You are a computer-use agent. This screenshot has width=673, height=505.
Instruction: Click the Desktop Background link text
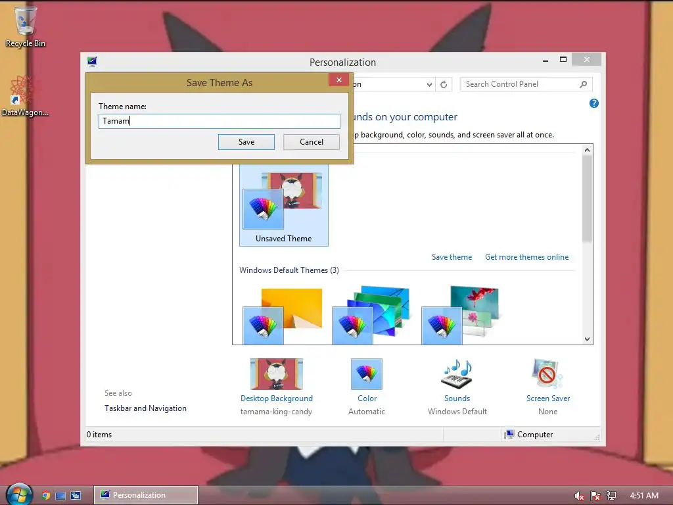277,398
